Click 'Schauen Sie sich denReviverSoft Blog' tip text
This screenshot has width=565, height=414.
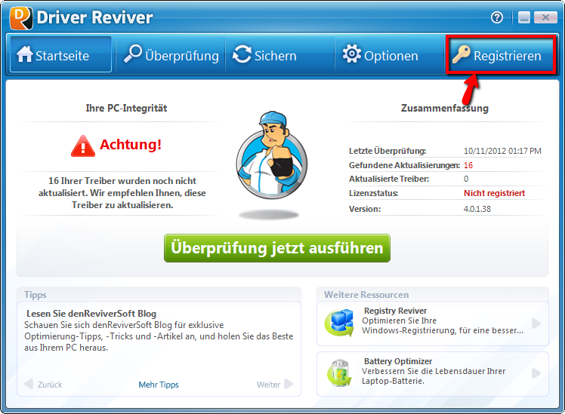159,336
